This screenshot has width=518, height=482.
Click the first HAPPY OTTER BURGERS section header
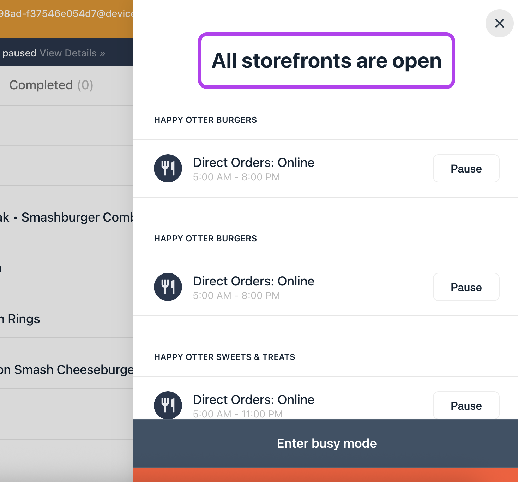(x=205, y=120)
